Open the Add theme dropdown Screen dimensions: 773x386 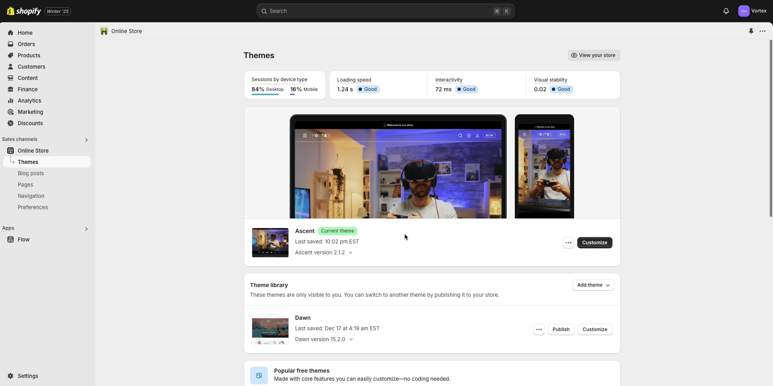coord(593,285)
